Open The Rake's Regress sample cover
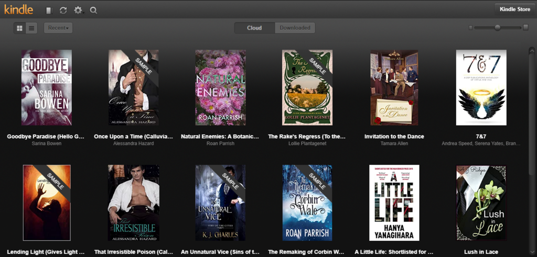This screenshot has height=257, width=537. point(307,87)
